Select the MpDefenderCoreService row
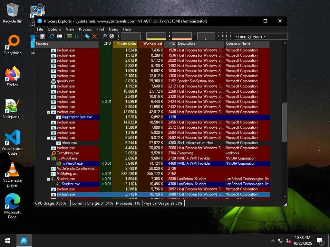The width and height of the screenshot is (330, 247). (152, 169)
